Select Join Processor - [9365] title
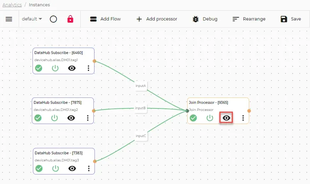The image size is (310, 184). [x=208, y=102]
